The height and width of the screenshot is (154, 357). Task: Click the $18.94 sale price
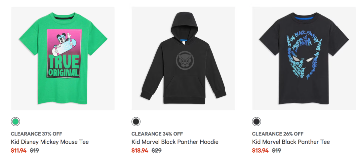[x=139, y=150]
